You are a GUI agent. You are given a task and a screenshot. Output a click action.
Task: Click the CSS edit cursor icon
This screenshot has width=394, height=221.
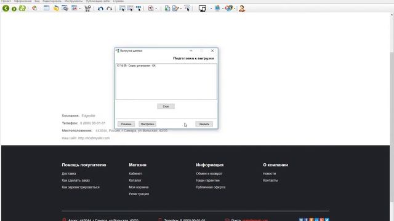(139, 8)
